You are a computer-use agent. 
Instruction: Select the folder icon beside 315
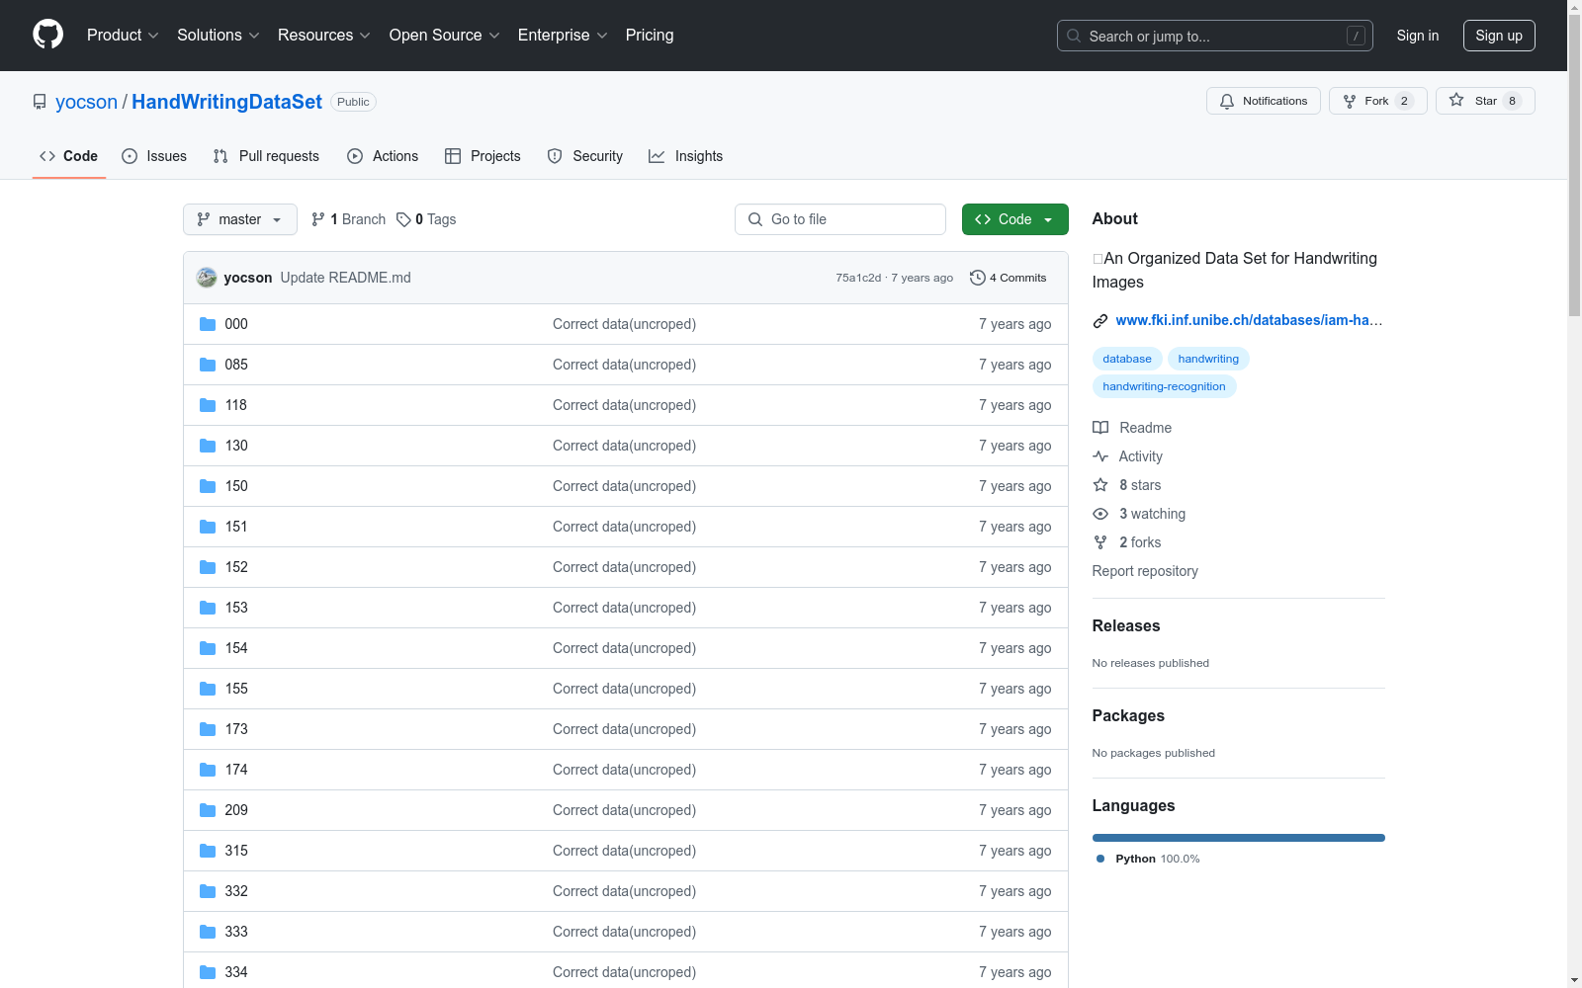coord(208,851)
